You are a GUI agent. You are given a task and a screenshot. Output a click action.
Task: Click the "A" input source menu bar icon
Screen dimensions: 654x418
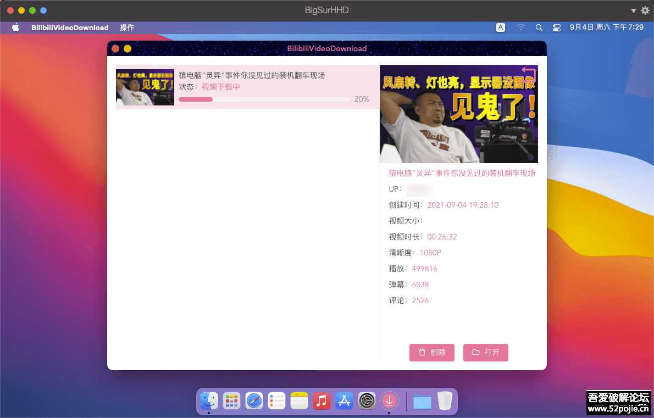[x=501, y=27]
